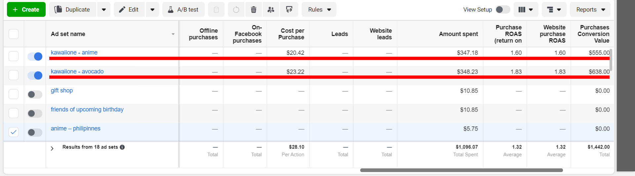
Task: Click info icon beside Results from 18 ad sets
Action: (x=122, y=147)
